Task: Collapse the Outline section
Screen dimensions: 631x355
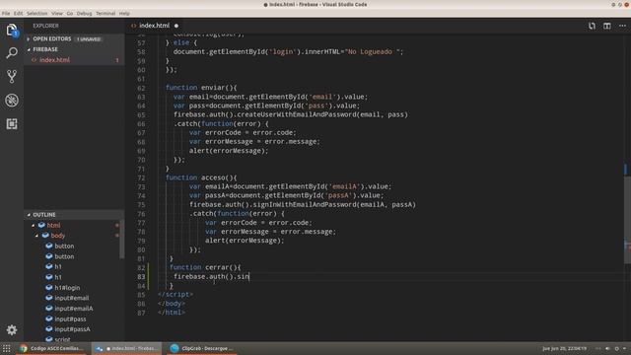Action: click(x=74, y=215)
